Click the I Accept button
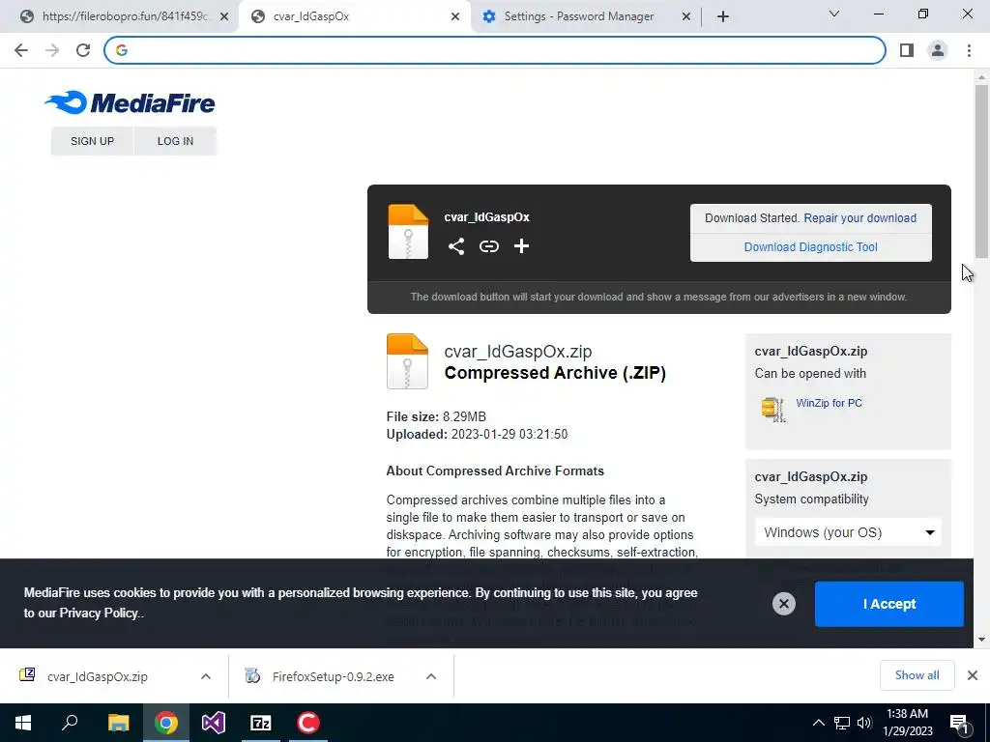Screen dimensions: 990x742 tap(889, 604)
